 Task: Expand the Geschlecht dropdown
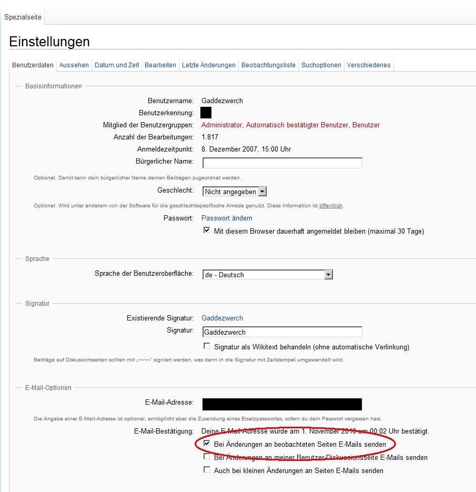(262, 192)
